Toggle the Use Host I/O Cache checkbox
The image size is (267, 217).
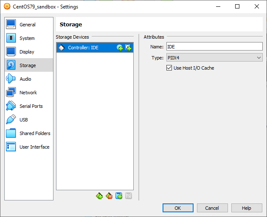click(169, 68)
